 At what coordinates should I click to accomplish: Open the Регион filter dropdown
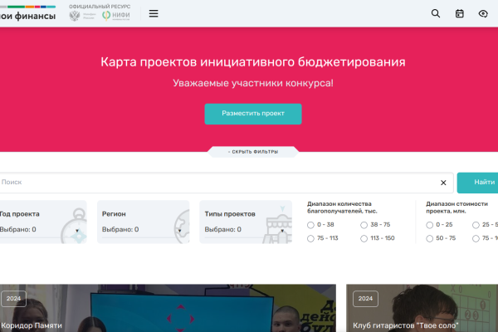coord(143,222)
